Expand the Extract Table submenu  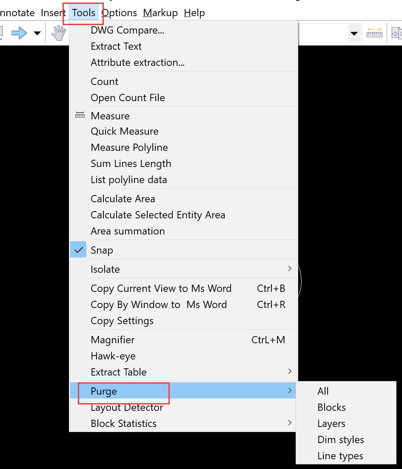pos(290,372)
